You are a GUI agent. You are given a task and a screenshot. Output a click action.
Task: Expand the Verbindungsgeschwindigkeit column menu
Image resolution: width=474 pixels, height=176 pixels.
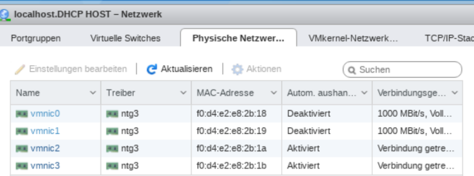click(455, 93)
